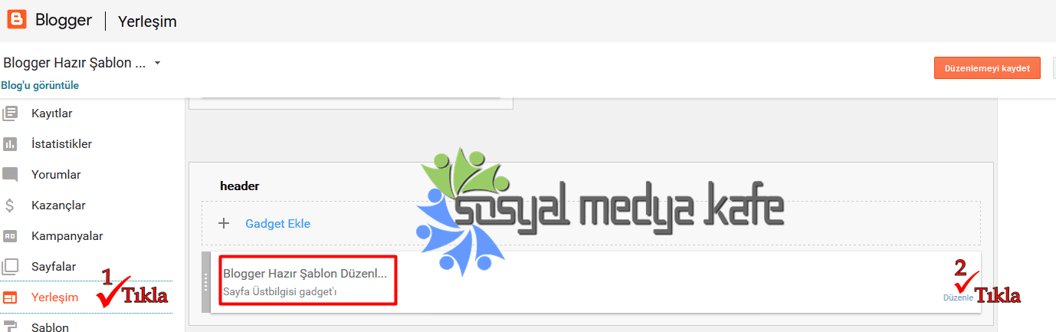The height and width of the screenshot is (332, 1056).
Task: Select İstatistikler in the sidebar menu
Action: click(x=62, y=144)
